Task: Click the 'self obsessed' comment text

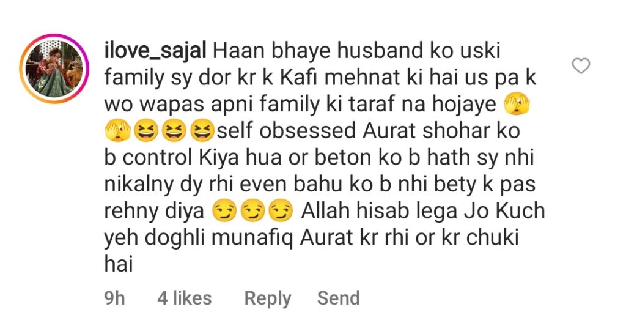Action: click(x=287, y=132)
